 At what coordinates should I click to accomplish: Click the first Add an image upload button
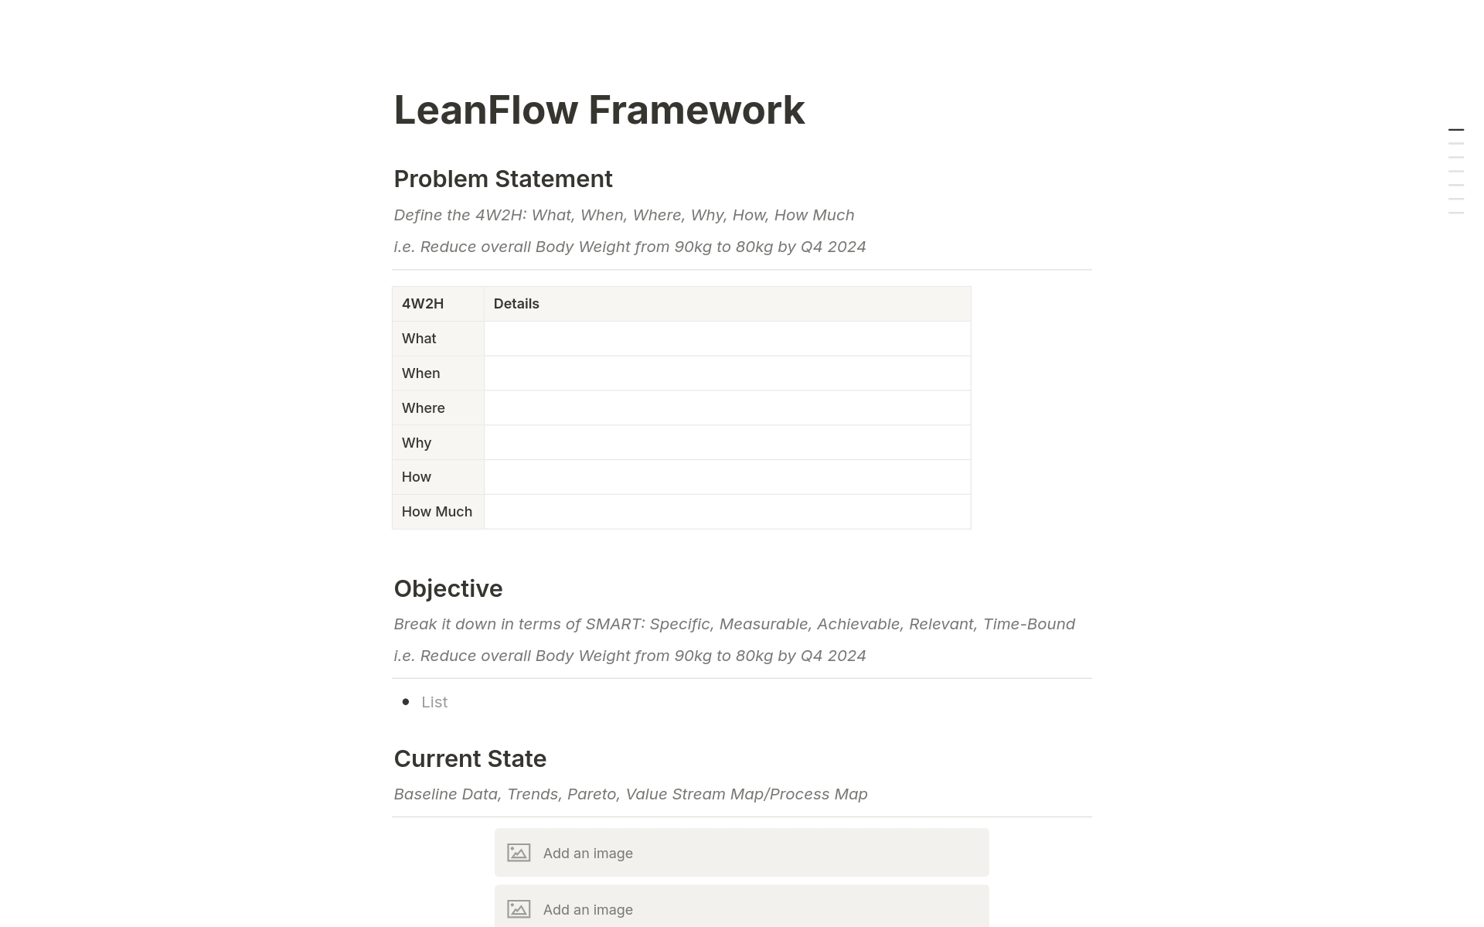(x=740, y=852)
